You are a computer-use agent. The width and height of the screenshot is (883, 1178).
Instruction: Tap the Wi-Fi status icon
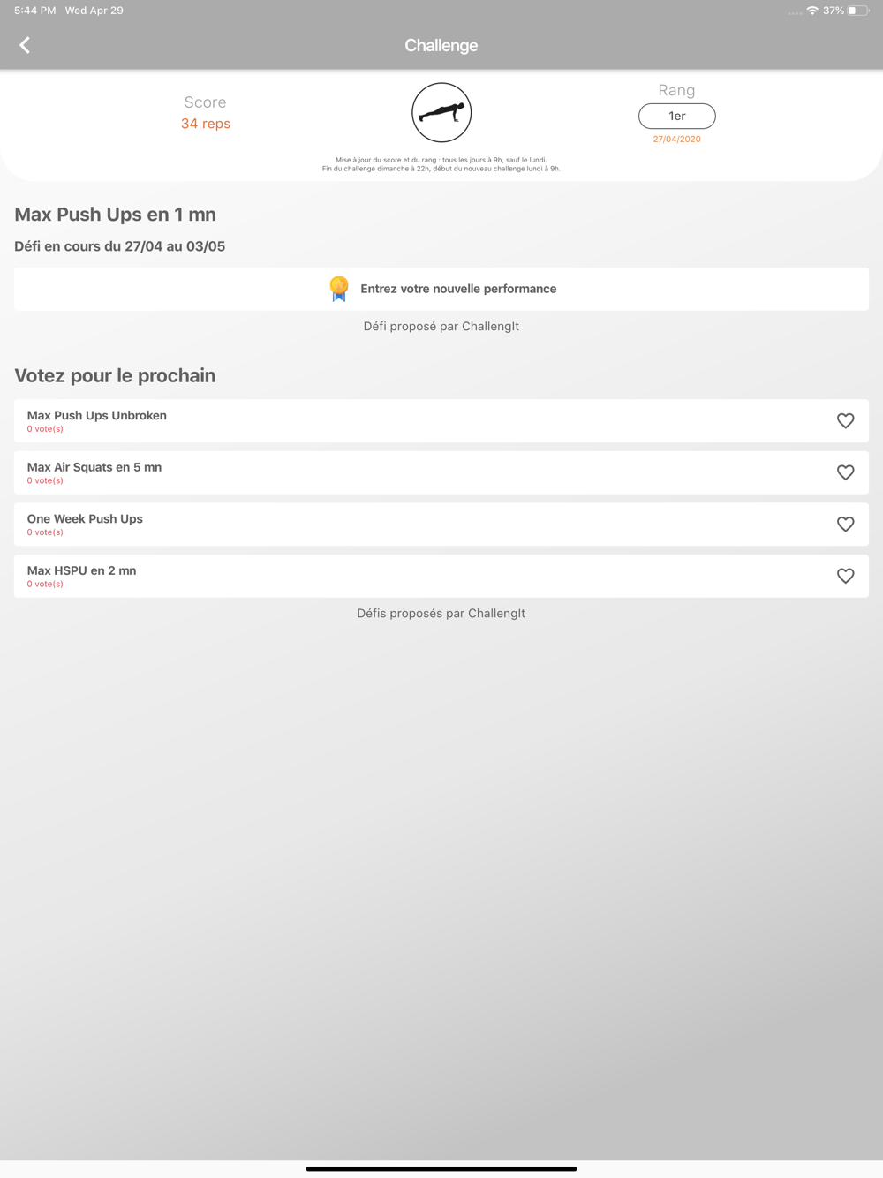tap(812, 11)
